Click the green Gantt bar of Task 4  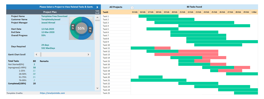tap(214, 26)
